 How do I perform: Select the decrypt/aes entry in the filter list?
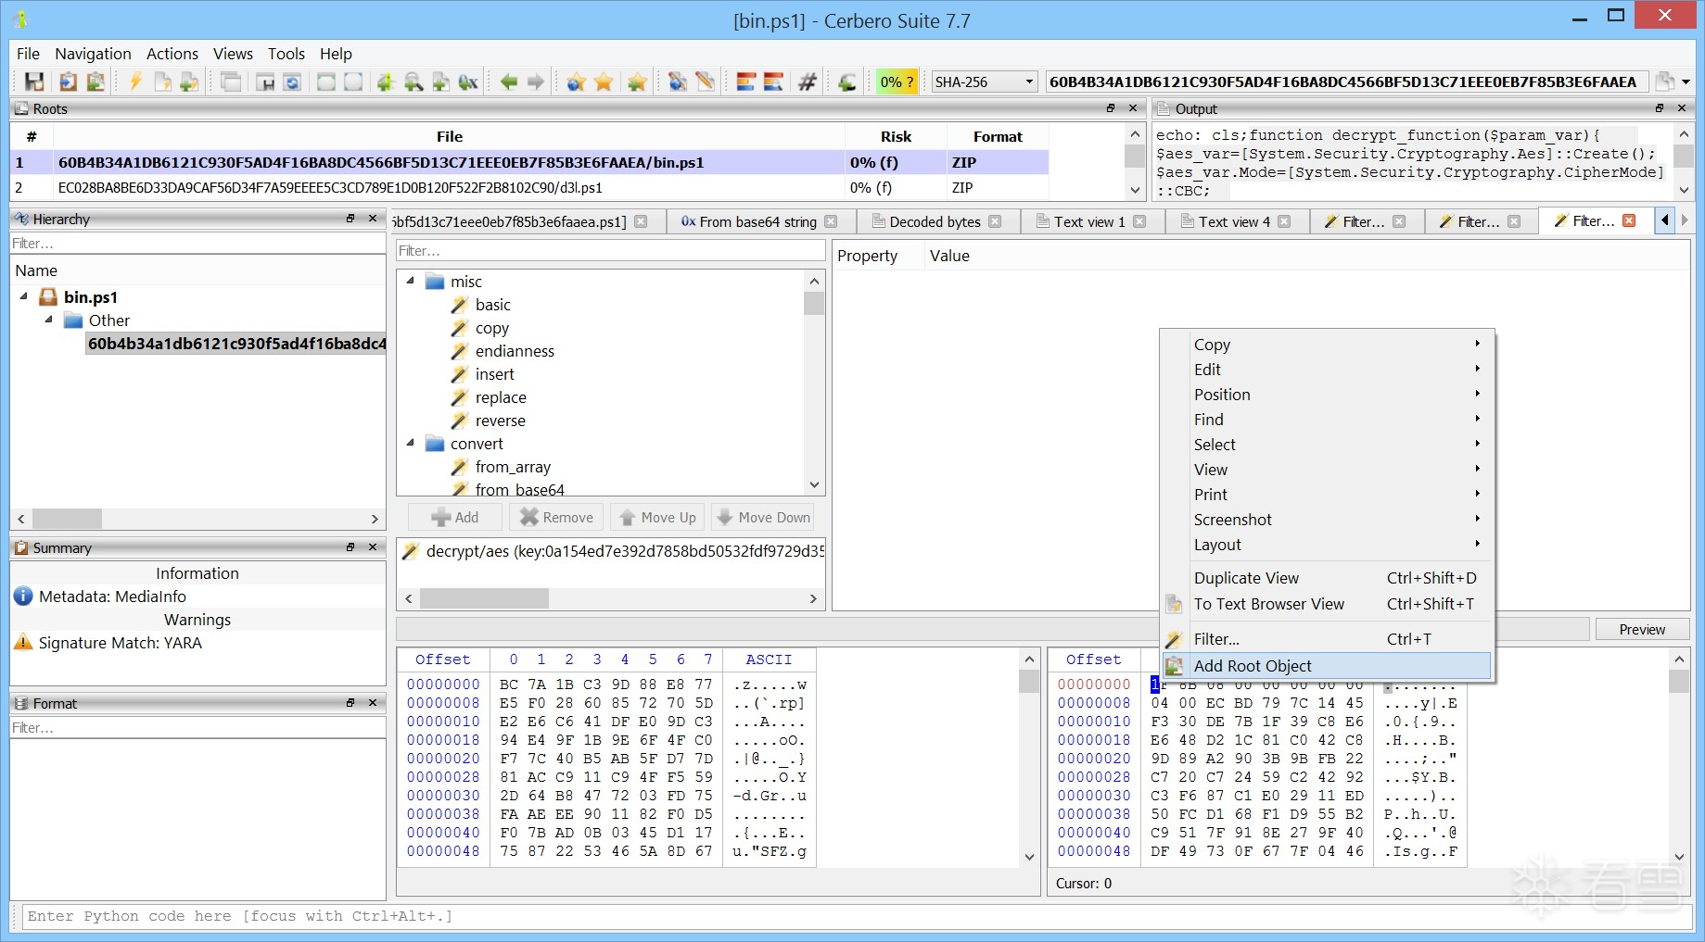tap(612, 551)
